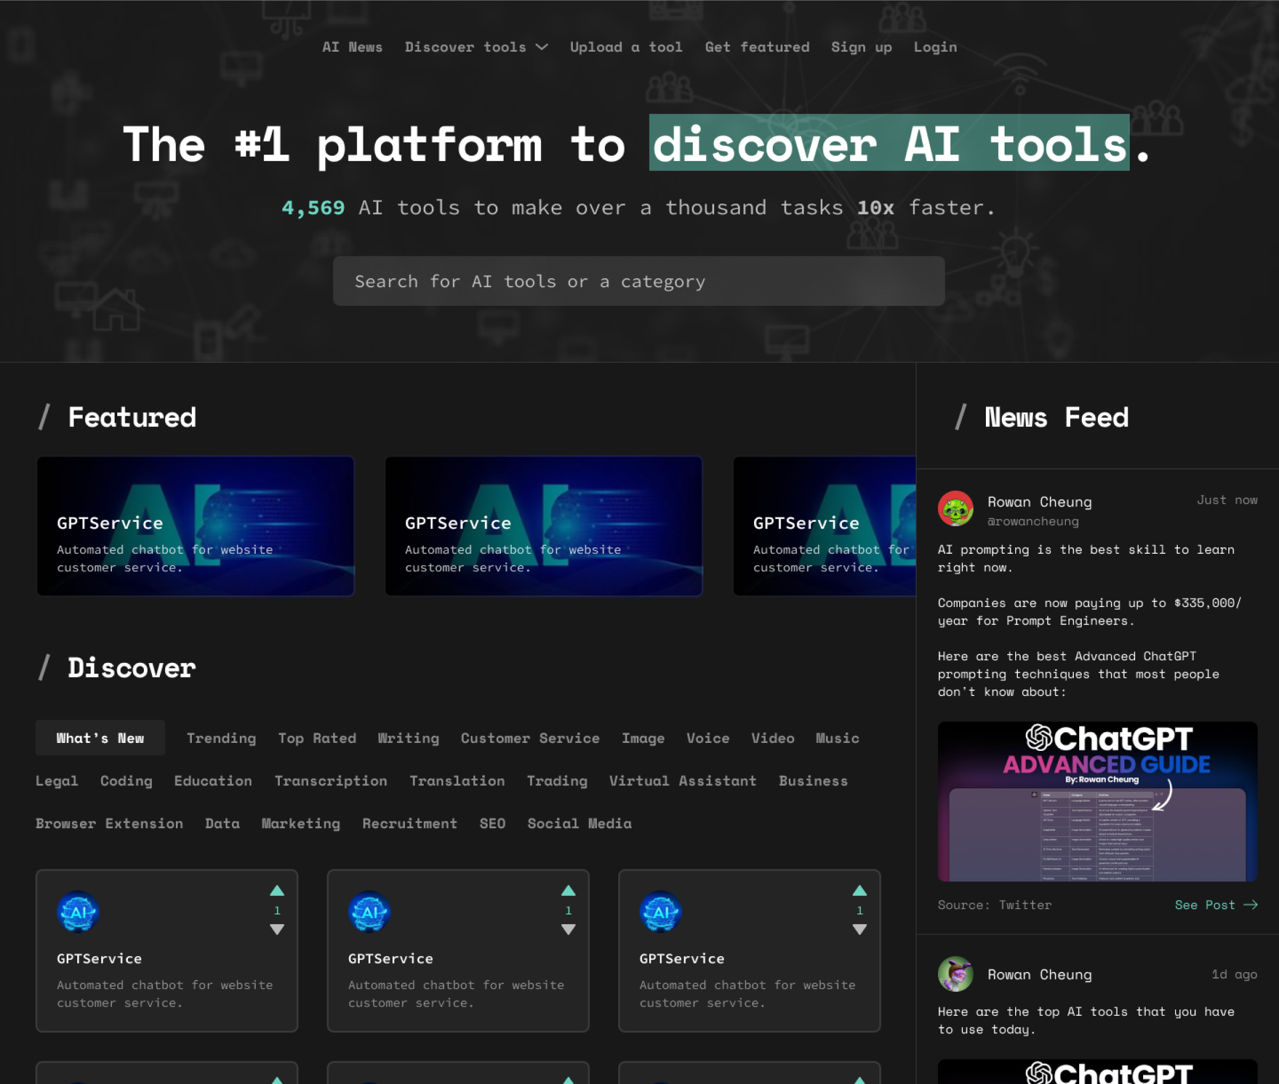Click GPTService title in third Discover card
This screenshot has width=1279, height=1084.
(681, 958)
